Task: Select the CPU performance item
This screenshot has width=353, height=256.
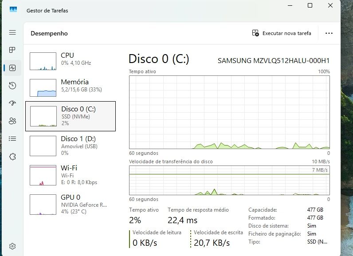Action: [70, 61]
